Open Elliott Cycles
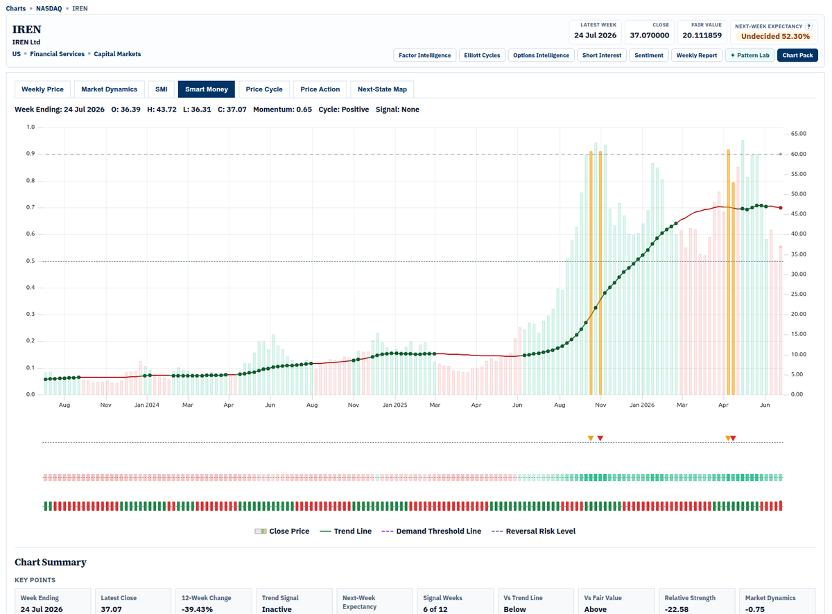This screenshot has width=832, height=614. 482,55
